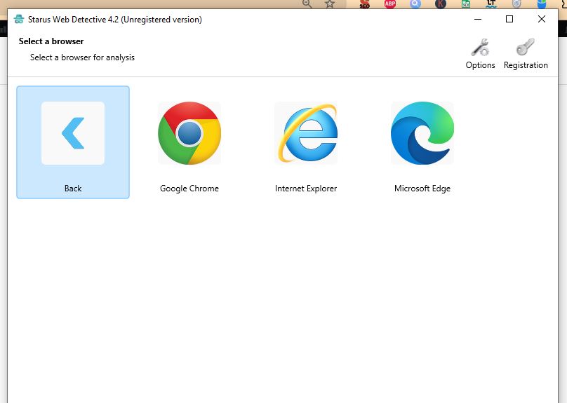Image resolution: width=567 pixels, height=403 pixels.
Task: Click the ABP extension icon in browser toolbar
Action: click(390, 4)
